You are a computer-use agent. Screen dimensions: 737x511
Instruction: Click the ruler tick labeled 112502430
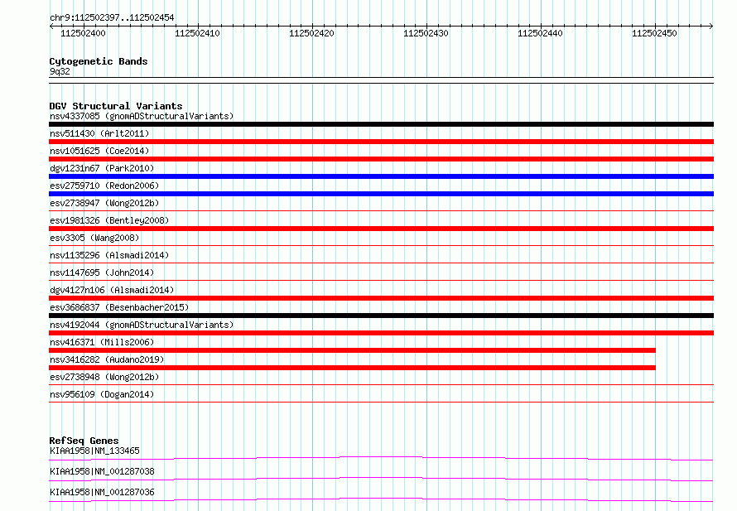426,33
